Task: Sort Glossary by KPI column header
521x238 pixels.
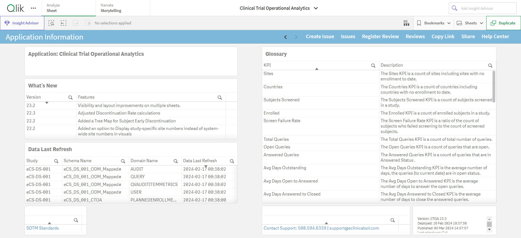Action: (267, 65)
